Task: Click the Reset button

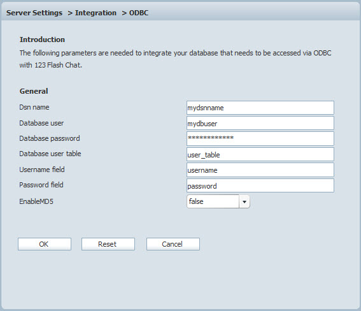Action: click(x=108, y=244)
